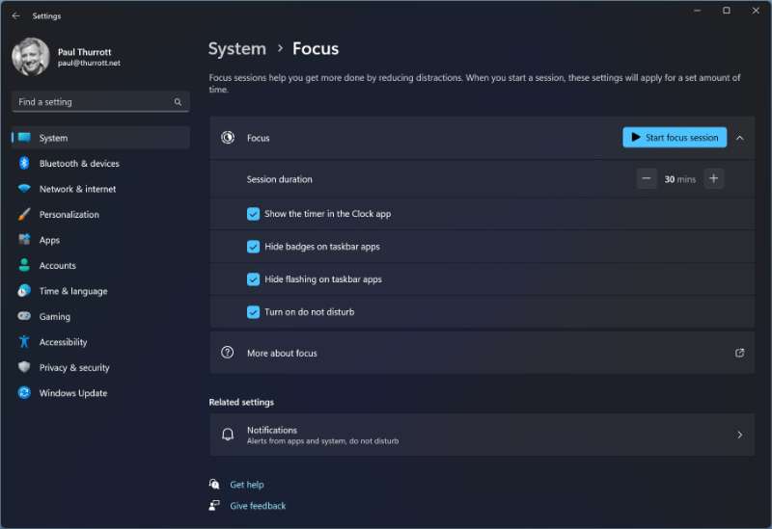Click the back arrow in title bar
The width and height of the screenshot is (772, 529).
(15, 16)
